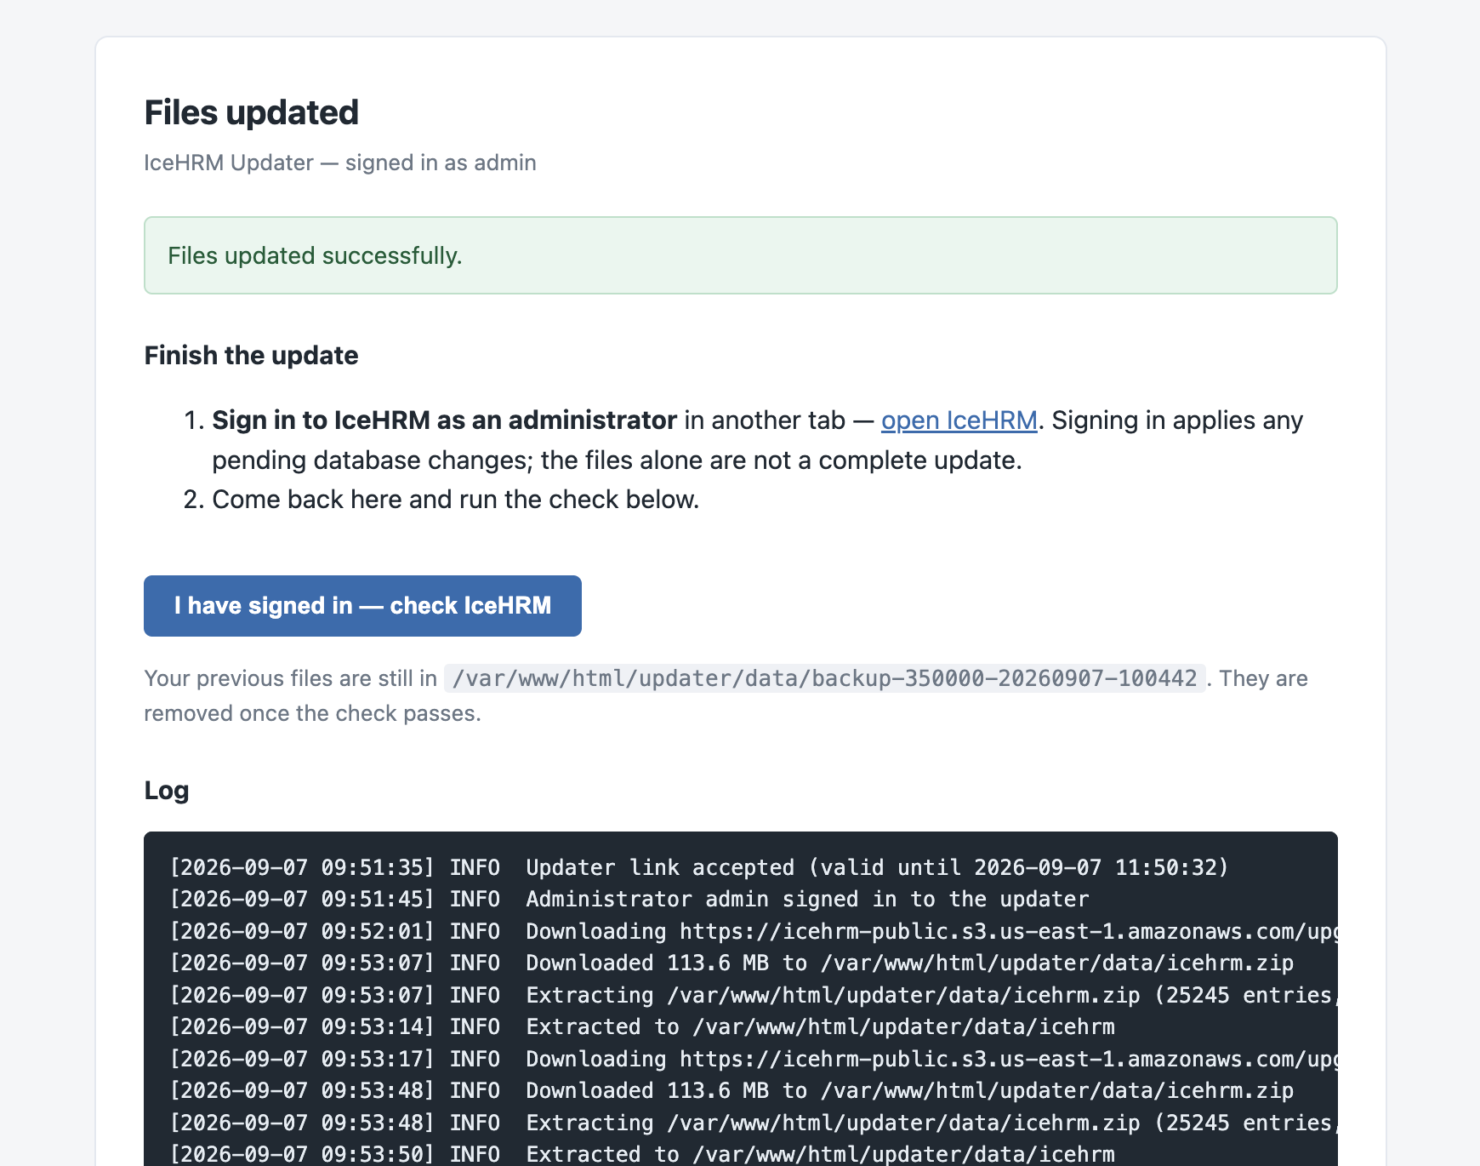Click the "I have signed in — check IceHRM" button

click(362, 606)
